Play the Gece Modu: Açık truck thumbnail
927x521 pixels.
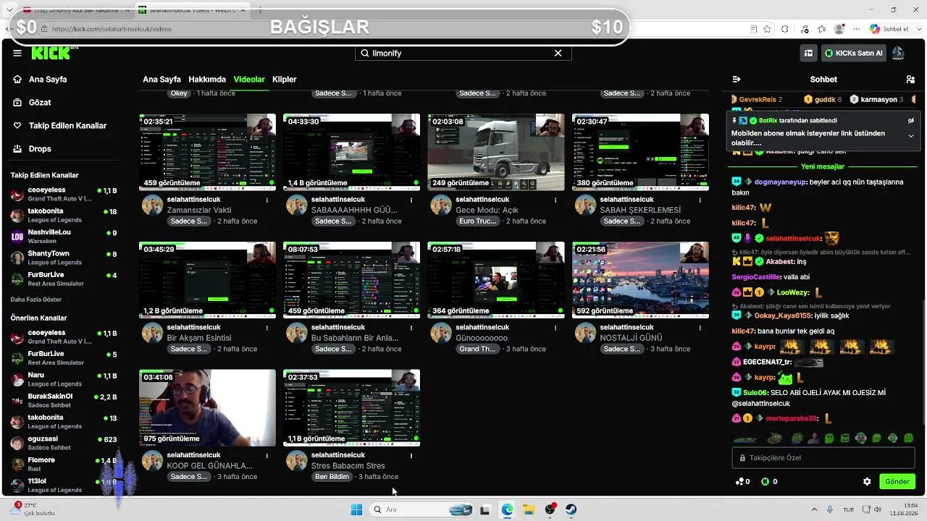(x=496, y=152)
